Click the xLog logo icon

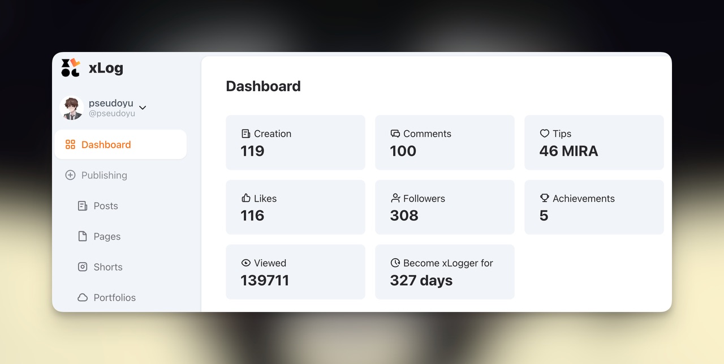coord(71,67)
